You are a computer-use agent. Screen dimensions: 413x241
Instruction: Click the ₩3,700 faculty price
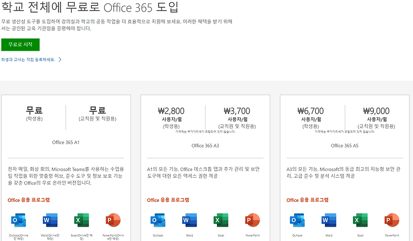point(237,111)
